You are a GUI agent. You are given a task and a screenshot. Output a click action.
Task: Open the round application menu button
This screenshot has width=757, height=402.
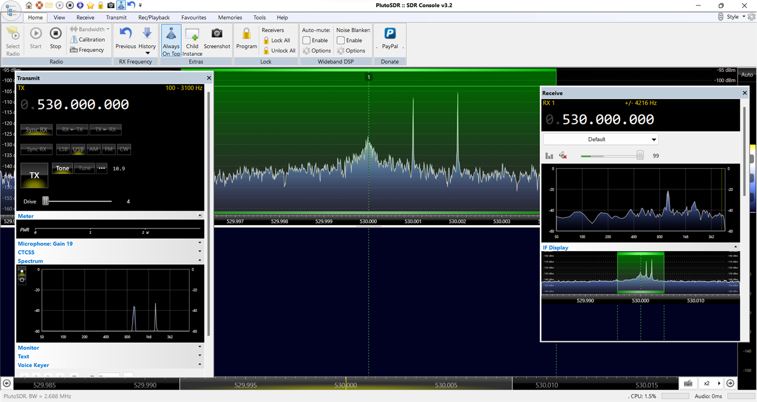11,11
